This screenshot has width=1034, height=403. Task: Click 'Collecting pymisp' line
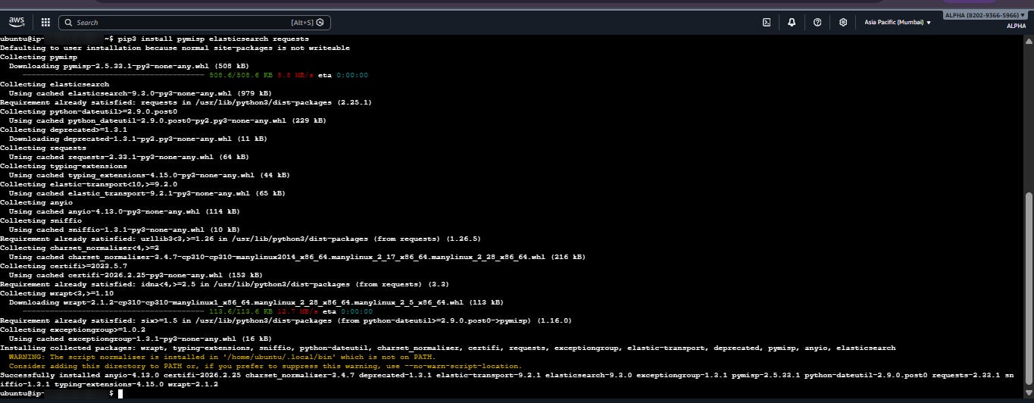pyautogui.click(x=39, y=57)
